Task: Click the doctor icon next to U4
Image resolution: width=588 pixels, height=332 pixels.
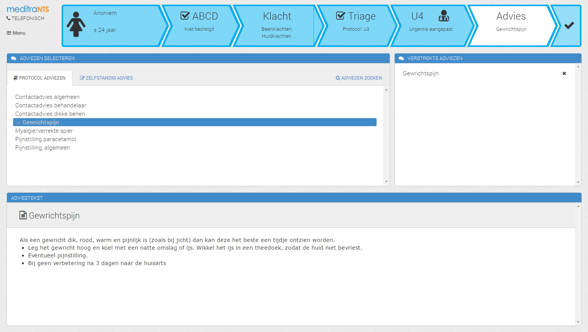Action: [x=444, y=16]
